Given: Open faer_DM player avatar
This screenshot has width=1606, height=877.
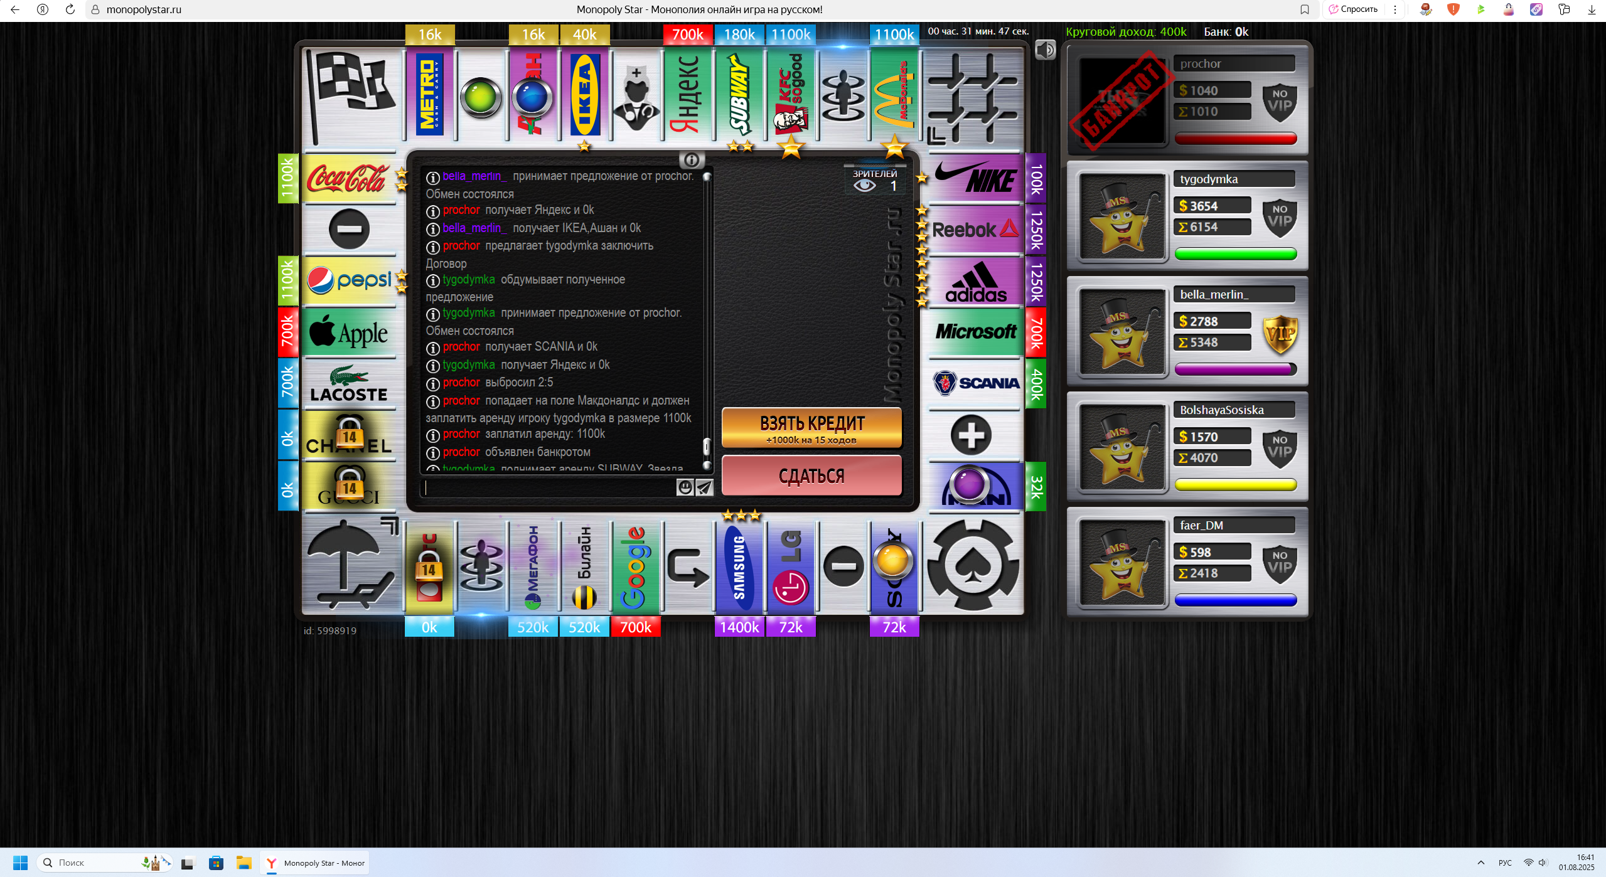Looking at the screenshot, I should 1122,563.
